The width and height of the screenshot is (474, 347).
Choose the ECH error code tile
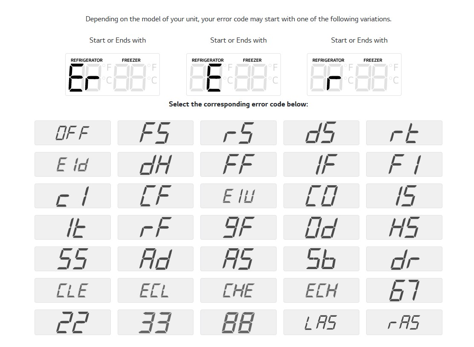[321, 290]
